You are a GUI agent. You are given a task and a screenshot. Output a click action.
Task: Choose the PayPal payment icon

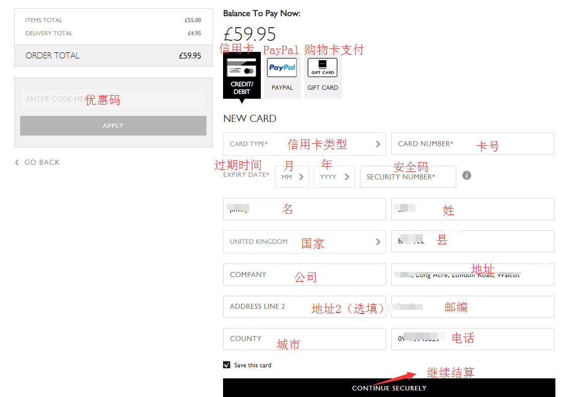click(x=282, y=76)
